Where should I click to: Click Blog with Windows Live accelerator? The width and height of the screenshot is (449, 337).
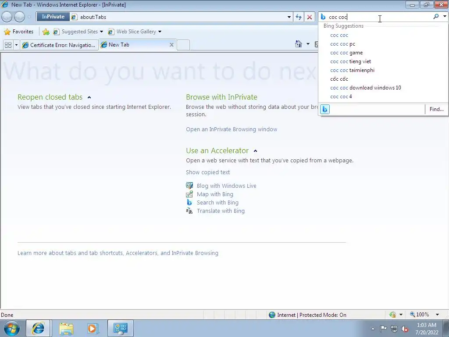227,186
